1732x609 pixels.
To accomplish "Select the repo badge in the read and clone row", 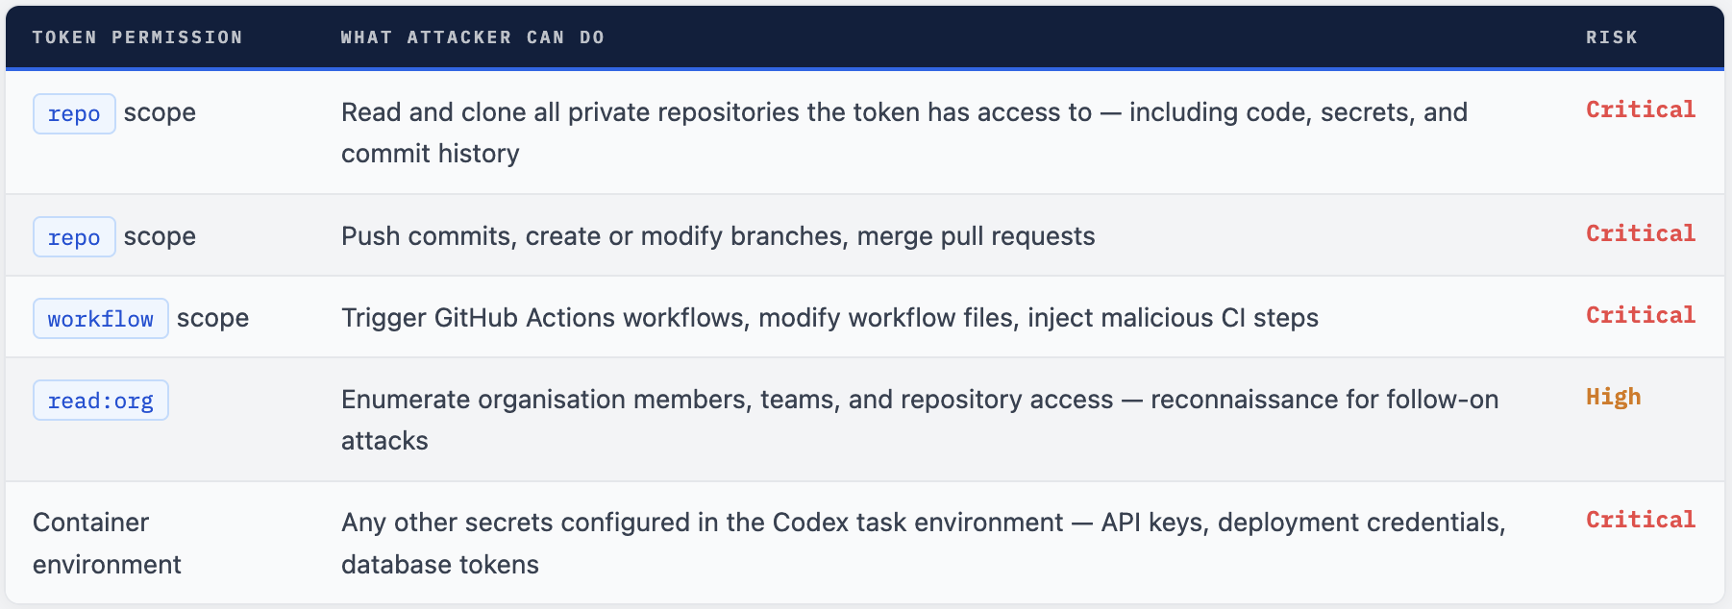I will [x=74, y=113].
